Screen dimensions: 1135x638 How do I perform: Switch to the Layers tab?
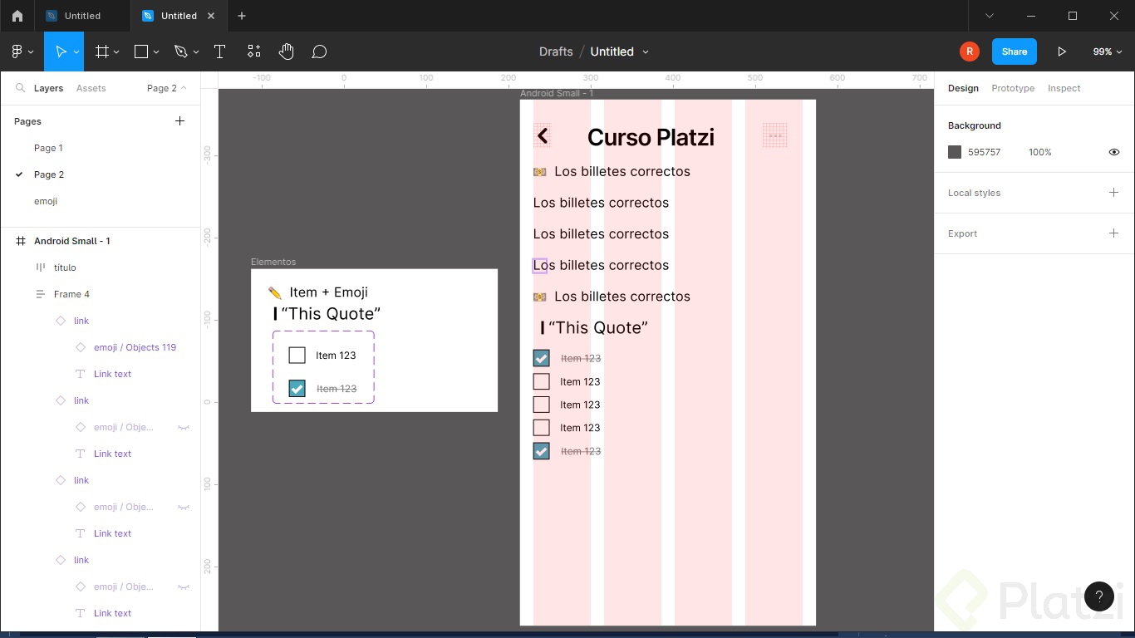click(48, 88)
